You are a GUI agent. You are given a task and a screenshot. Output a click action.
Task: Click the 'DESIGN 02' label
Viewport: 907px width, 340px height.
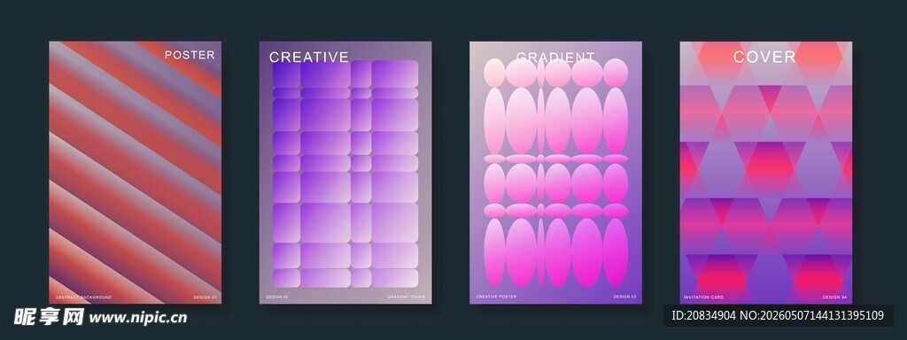click(x=277, y=297)
